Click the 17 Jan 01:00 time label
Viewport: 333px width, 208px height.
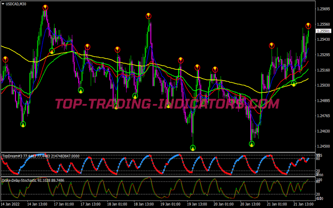click(x=64, y=204)
